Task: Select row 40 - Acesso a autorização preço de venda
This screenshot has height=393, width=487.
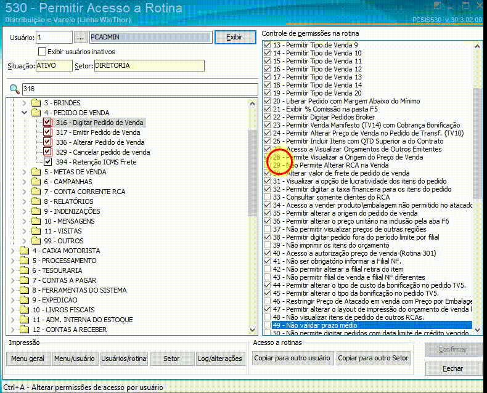Action: pyautogui.click(x=354, y=253)
